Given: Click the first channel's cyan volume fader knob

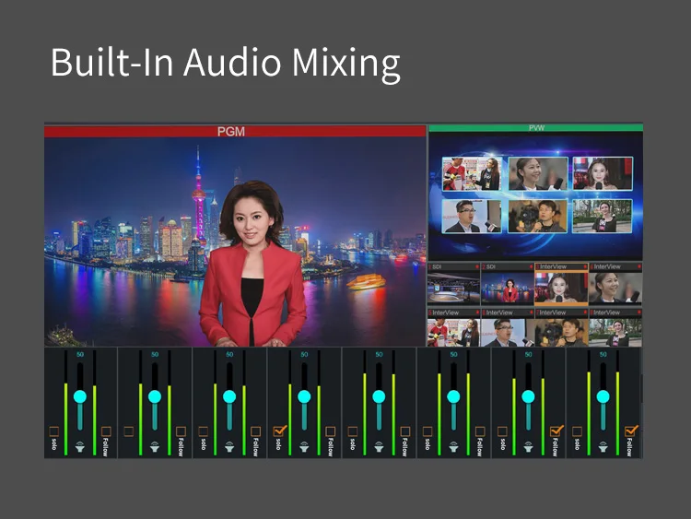Looking at the screenshot, I should [80, 396].
